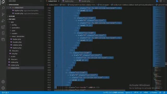
Task: Click line number 800 in gutter
Action: click(x=49, y=50)
